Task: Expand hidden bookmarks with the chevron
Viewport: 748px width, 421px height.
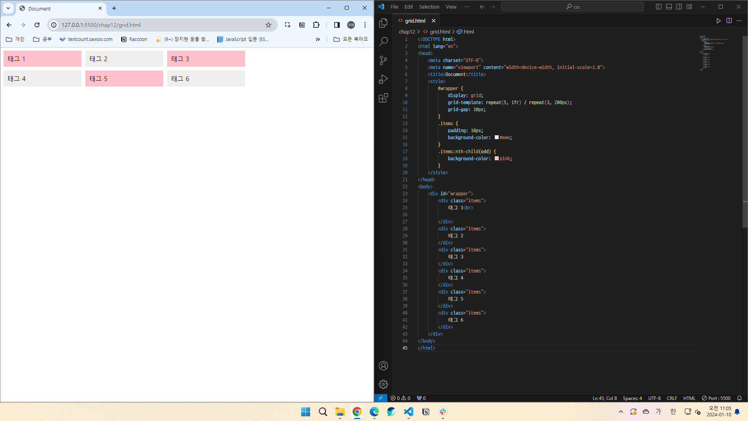Action: (318, 39)
